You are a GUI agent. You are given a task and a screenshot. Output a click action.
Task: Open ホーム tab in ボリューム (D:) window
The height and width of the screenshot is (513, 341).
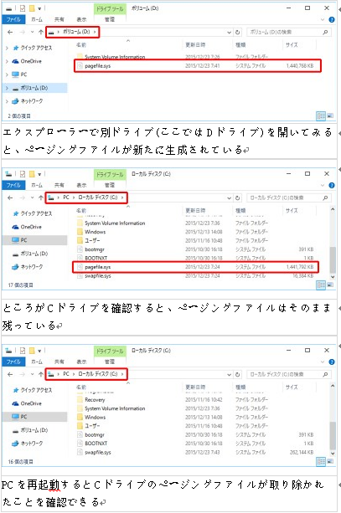click(x=37, y=19)
